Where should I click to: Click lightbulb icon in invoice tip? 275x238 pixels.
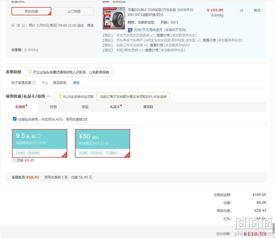pos(30,72)
